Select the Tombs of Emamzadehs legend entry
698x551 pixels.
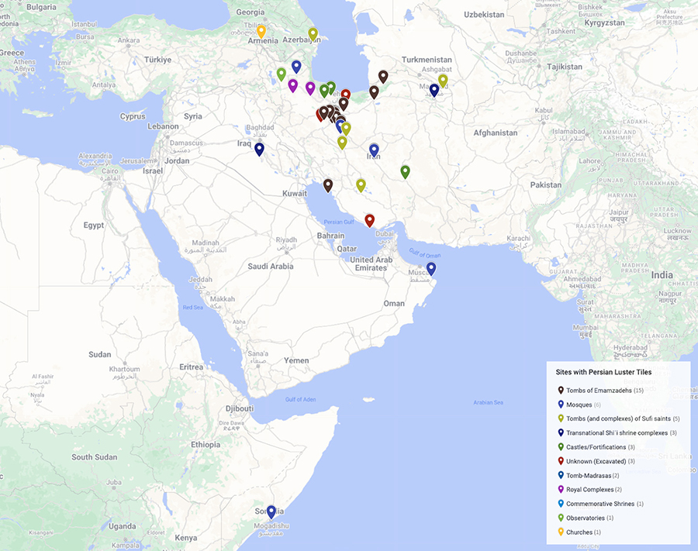coord(601,390)
